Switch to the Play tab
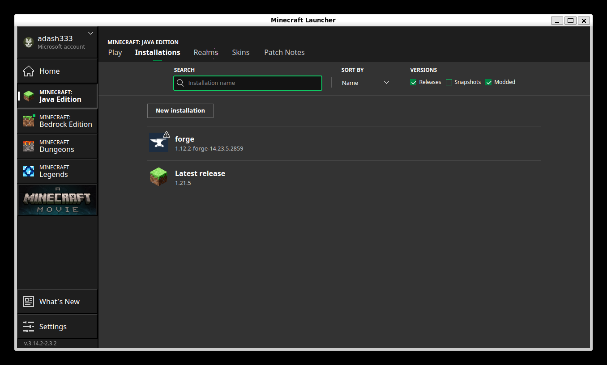This screenshot has width=607, height=365. click(115, 52)
